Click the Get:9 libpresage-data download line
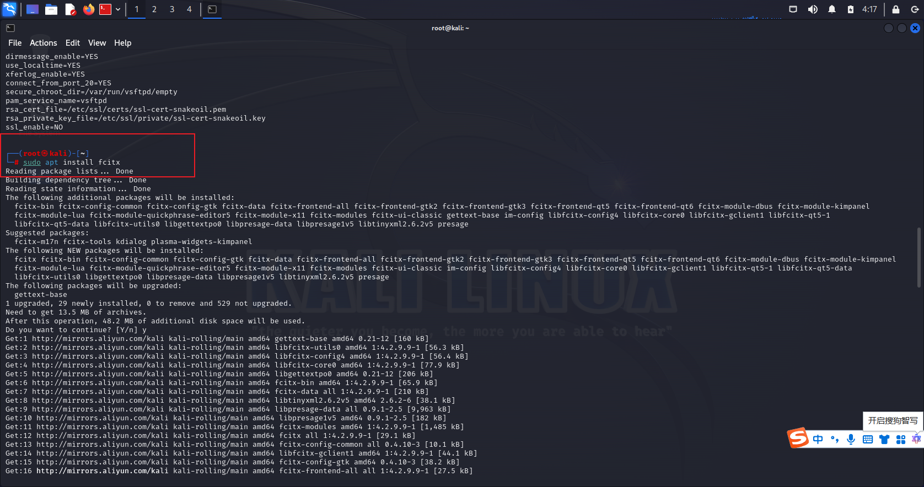924x487 pixels. [x=228, y=409]
